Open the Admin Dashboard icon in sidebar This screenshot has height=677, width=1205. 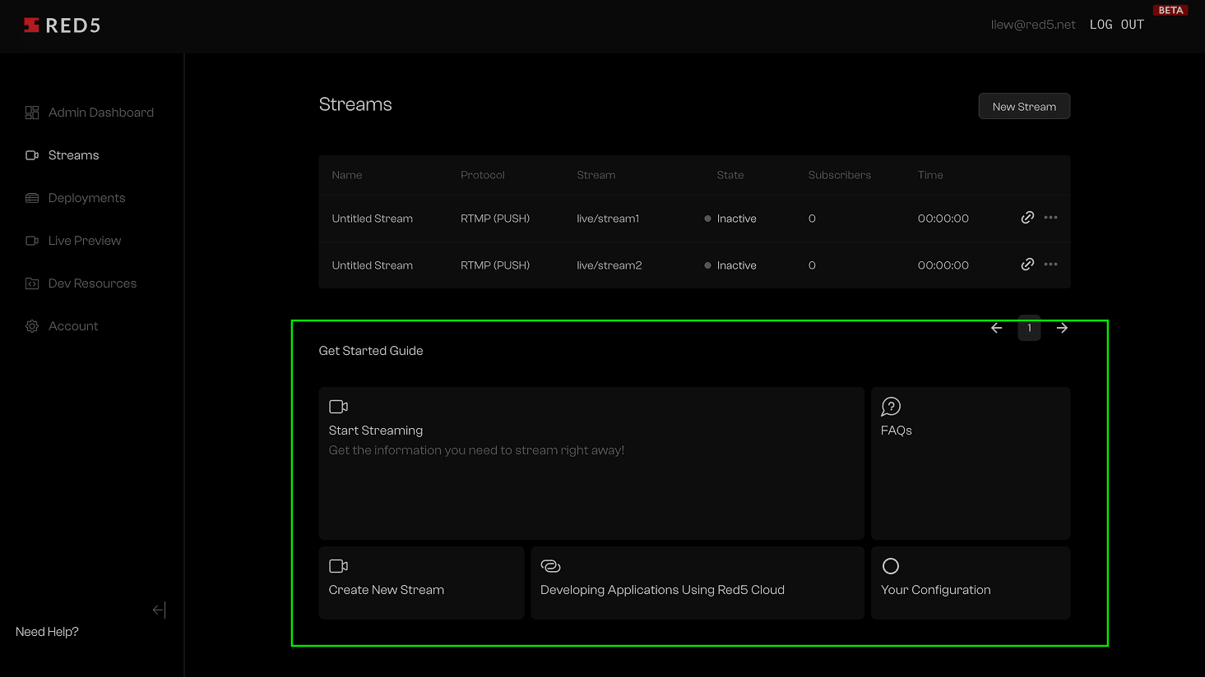point(32,113)
